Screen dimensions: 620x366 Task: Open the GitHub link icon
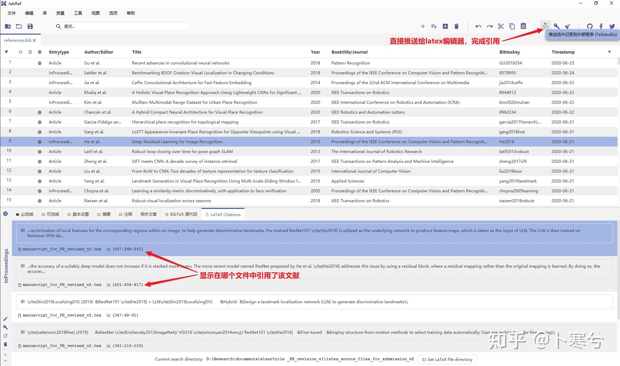590,26
